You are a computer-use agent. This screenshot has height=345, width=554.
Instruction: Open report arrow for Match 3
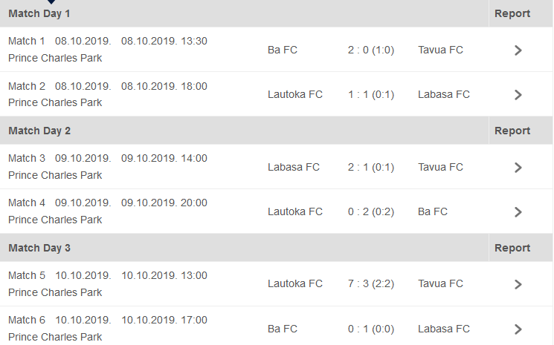pyautogui.click(x=518, y=168)
